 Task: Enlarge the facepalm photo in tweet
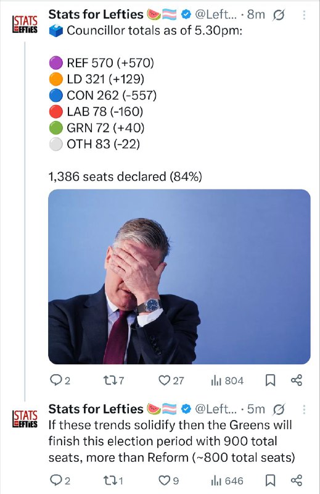[179, 277]
